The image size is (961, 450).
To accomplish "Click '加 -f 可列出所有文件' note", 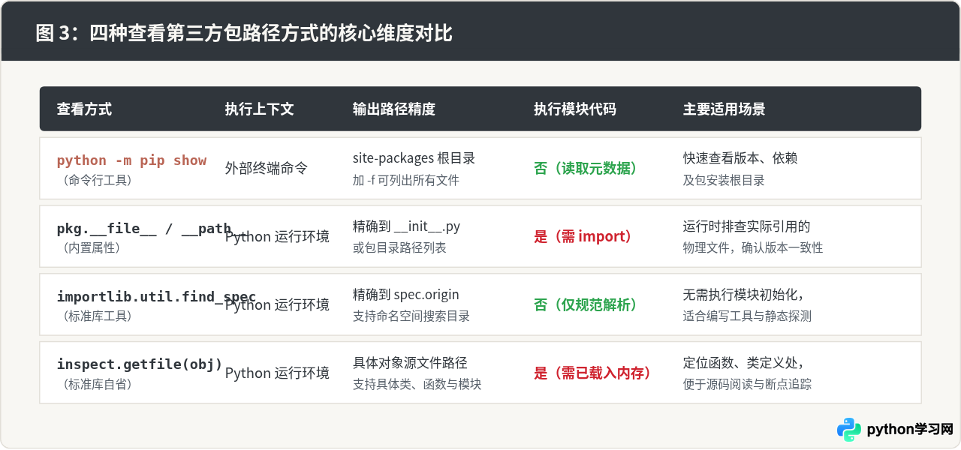I will [405, 180].
